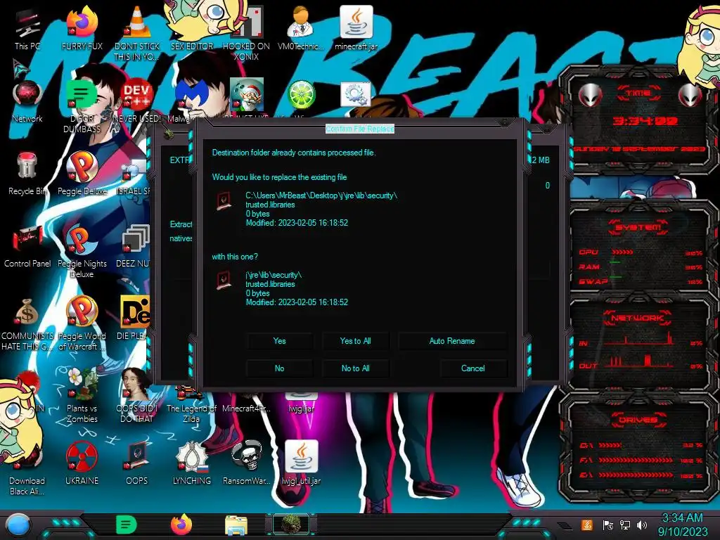Open VLC cone desktop shortcut
This screenshot has width=720, height=540.
click(x=137, y=32)
